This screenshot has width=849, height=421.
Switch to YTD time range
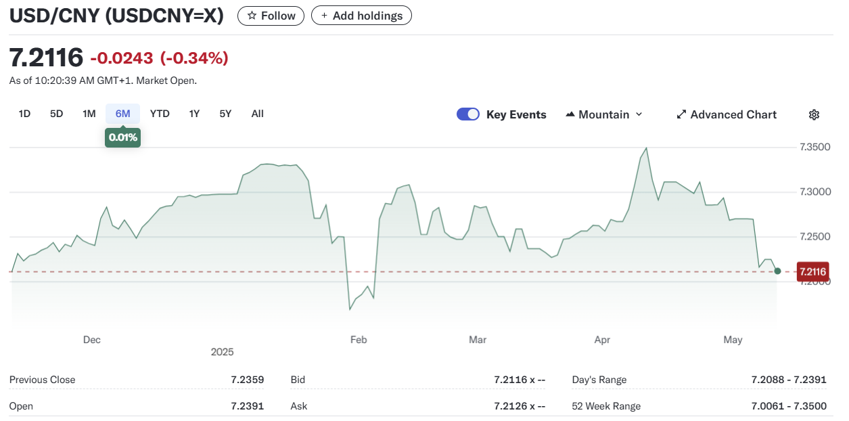160,114
